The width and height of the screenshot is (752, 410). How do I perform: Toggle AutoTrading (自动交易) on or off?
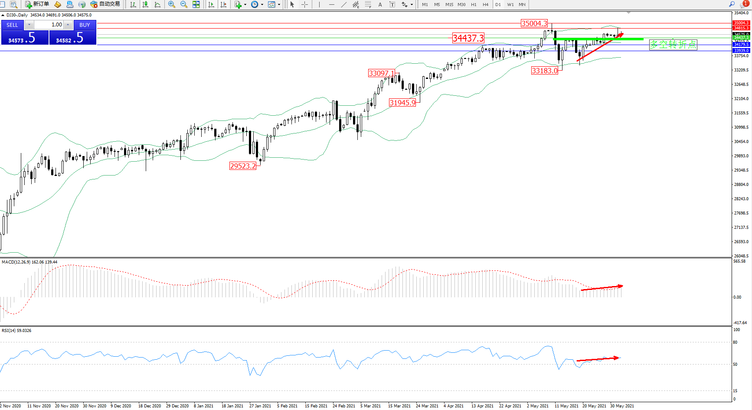[105, 4]
